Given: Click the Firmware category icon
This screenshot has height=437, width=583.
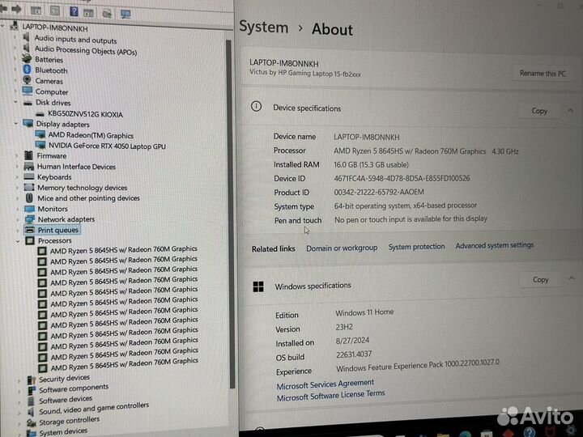Looking at the screenshot, I should click(x=28, y=155).
